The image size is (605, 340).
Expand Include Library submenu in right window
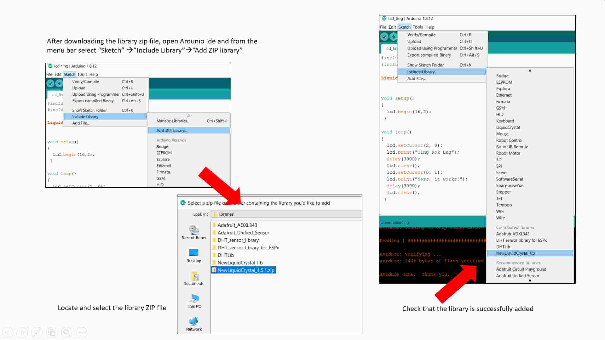(x=442, y=72)
